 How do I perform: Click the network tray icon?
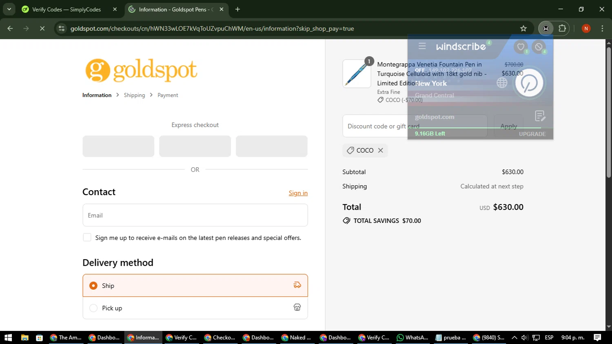tap(536, 337)
